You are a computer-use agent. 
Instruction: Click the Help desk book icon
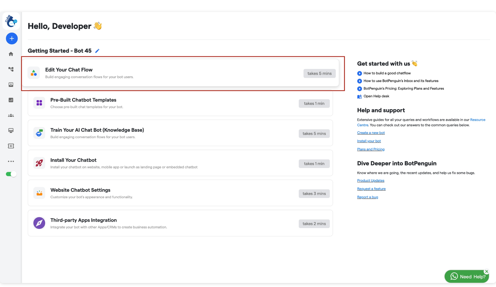(359, 96)
